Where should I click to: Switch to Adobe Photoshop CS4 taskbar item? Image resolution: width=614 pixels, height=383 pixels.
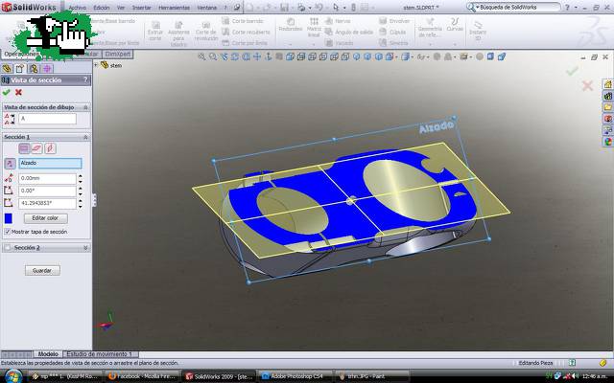point(295,376)
